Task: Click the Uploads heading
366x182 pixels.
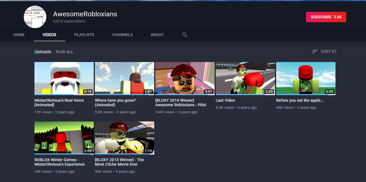Action: (x=43, y=52)
